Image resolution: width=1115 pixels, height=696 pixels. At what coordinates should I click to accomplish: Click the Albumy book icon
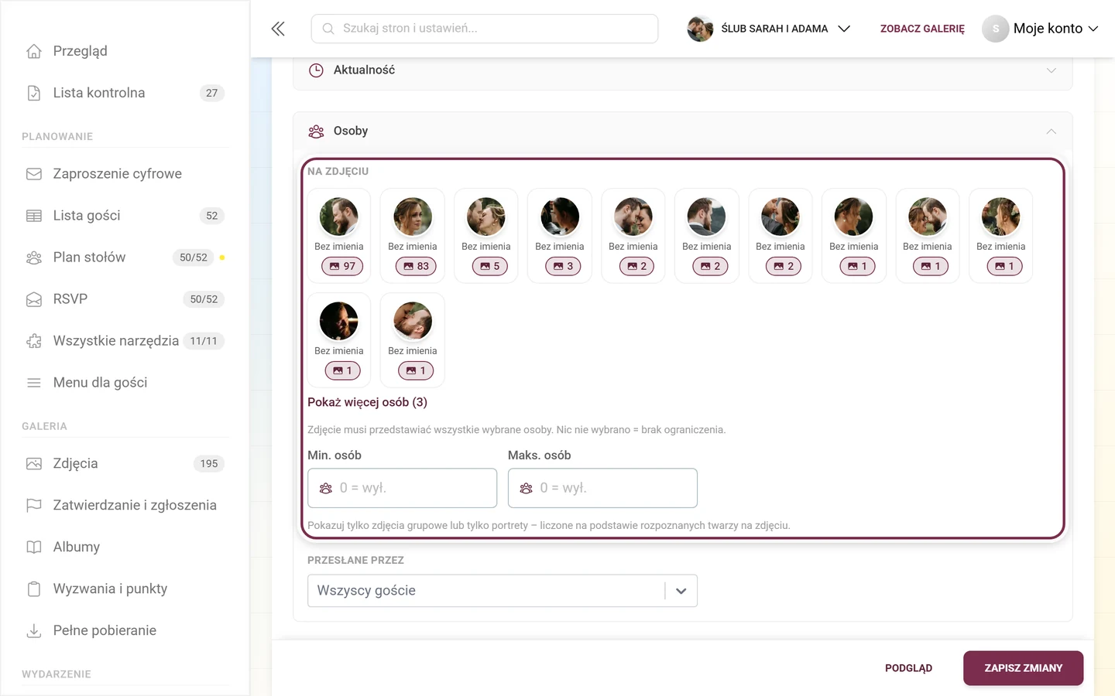(x=34, y=548)
